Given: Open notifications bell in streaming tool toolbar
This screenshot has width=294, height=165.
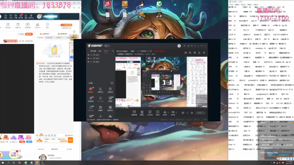Looking at the screenshot, I should 199,53.
